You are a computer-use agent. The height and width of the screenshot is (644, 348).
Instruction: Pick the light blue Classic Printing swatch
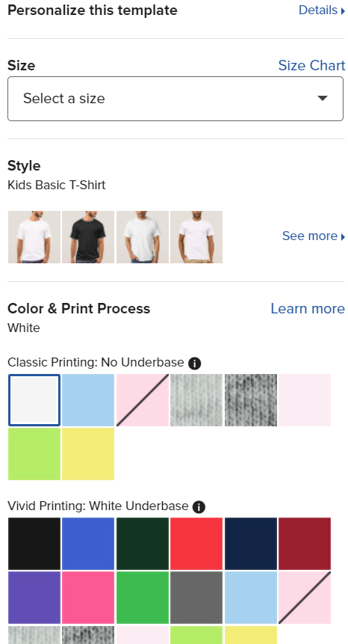[x=88, y=400]
